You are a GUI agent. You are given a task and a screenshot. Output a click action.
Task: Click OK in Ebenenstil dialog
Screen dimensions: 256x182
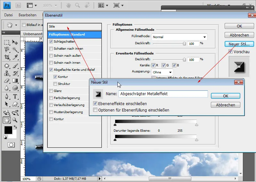pos(239,26)
